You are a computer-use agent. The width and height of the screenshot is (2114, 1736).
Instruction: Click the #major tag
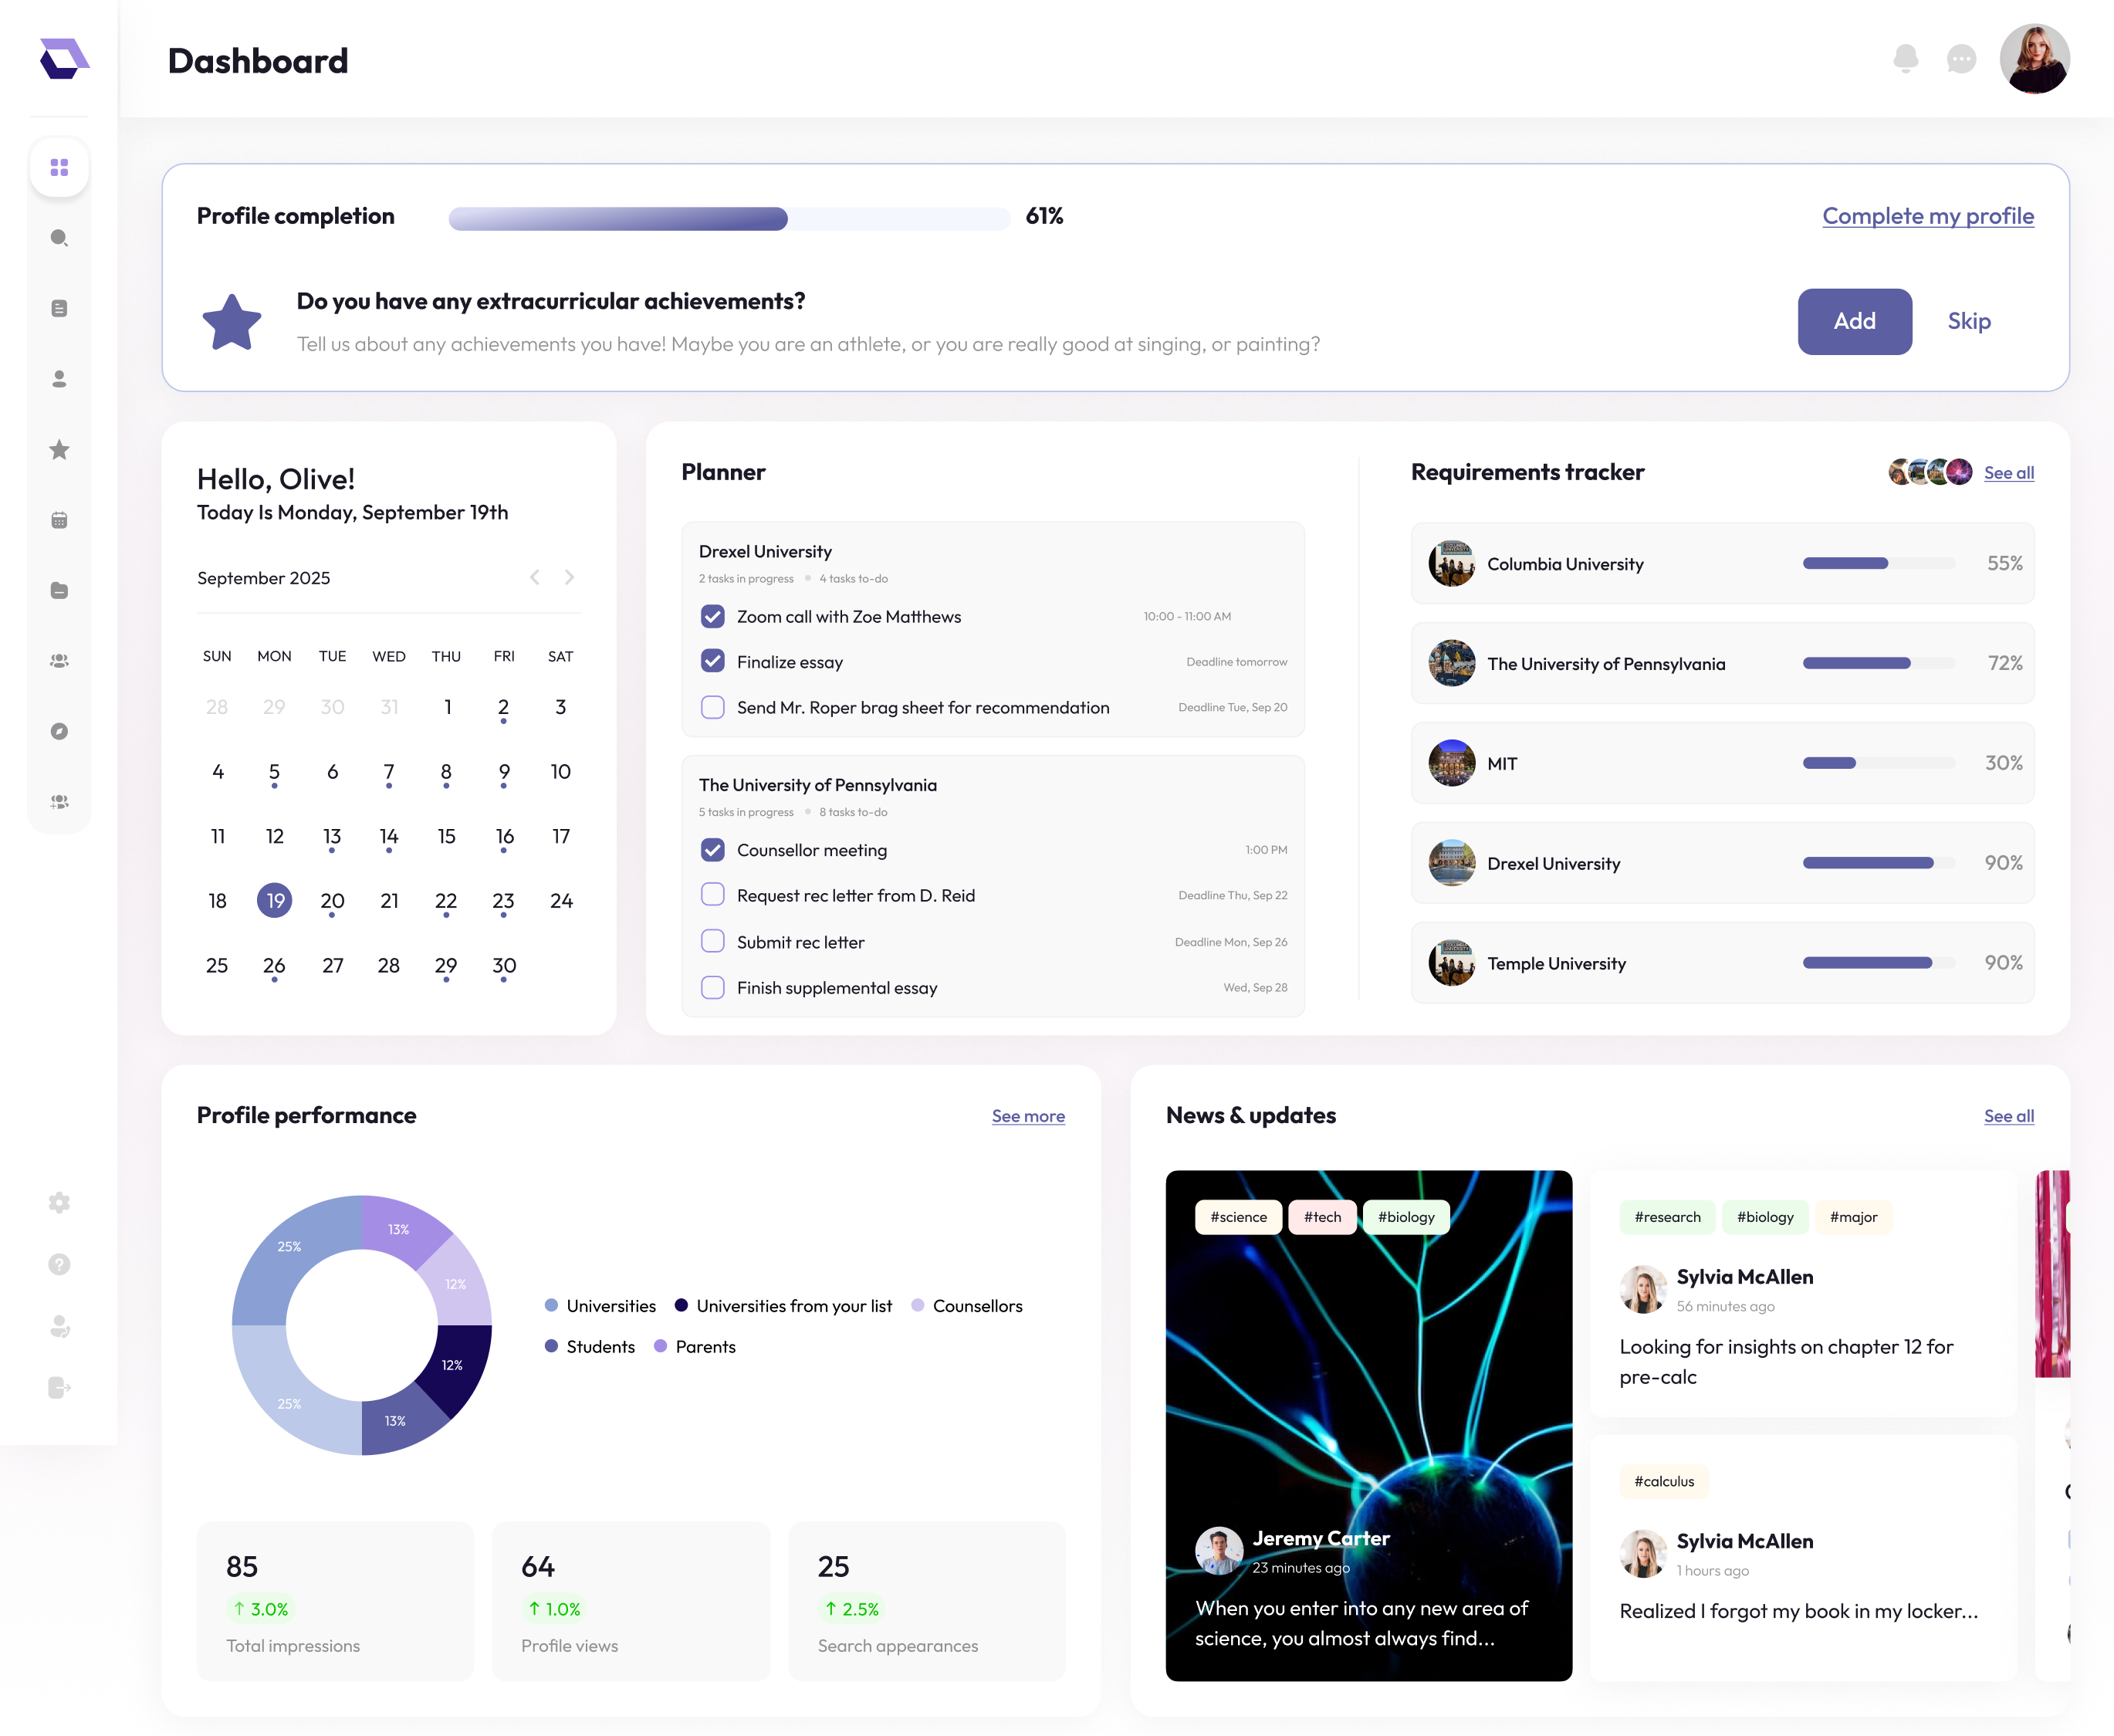pos(1853,1217)
